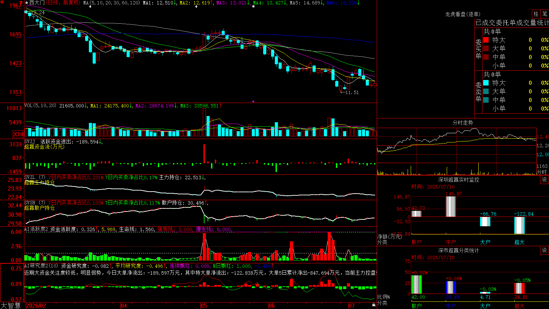Click the 中户 bar showing 146.87
This screenshot has width=549, height=309.
pos(451,206)
